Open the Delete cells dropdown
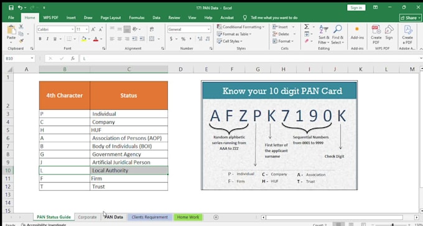 click(x=294, y=34)
